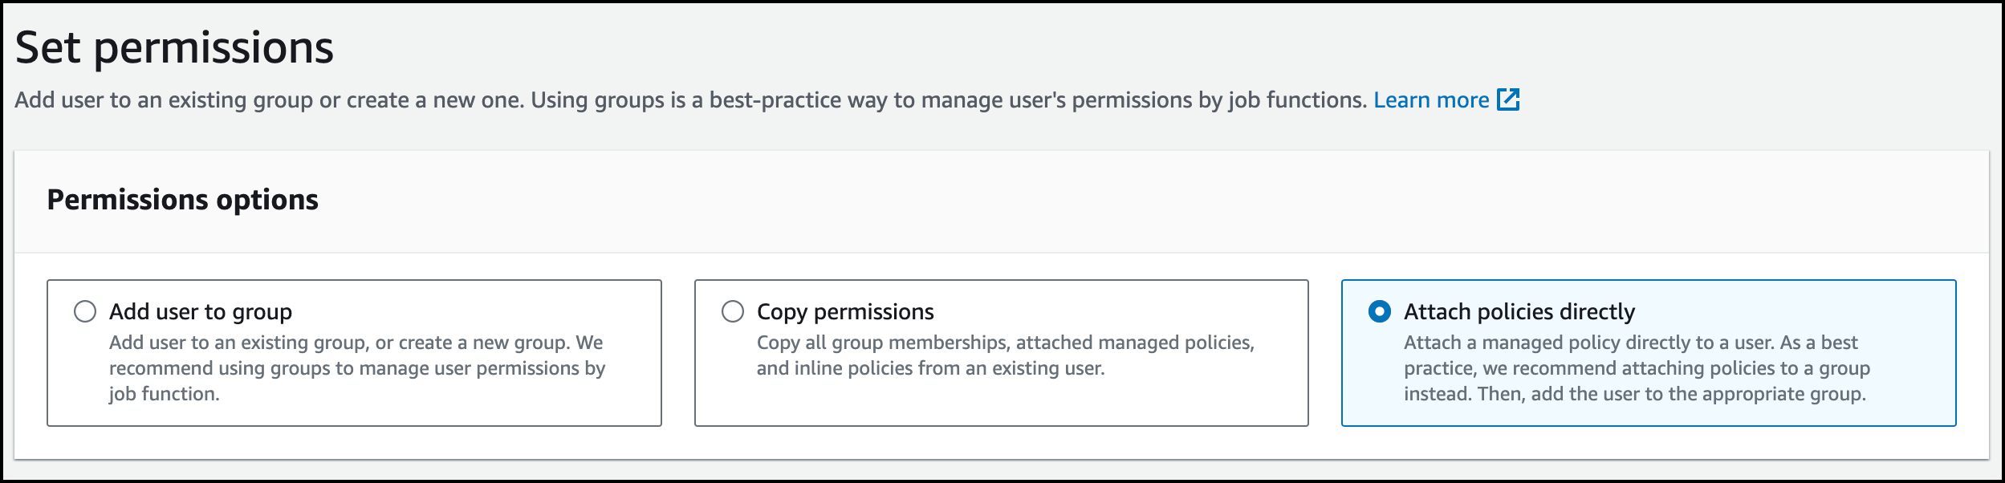This screenshot has height=483, width=2005.
Task: Click empty space inside the Copy permissions card
Action: pyautogui.click(x=1001, y=403)
